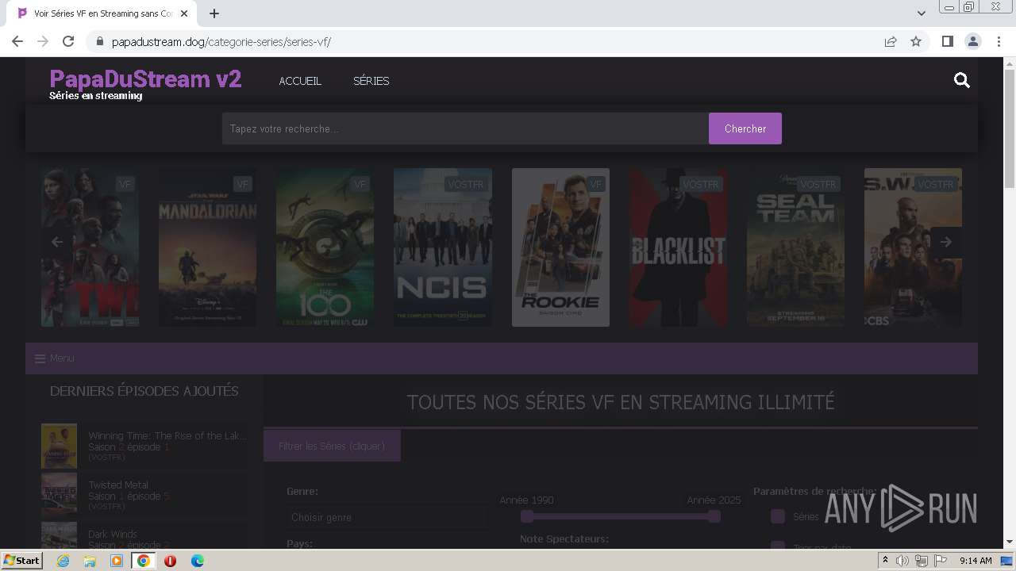Launch the media player taskbar icon

click(117, 561)
